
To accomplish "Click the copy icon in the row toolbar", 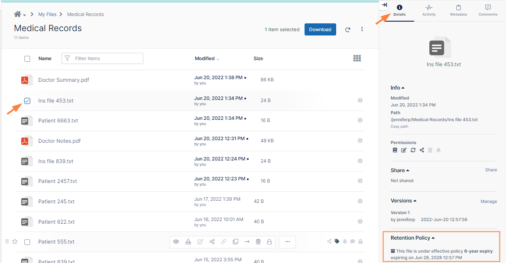I will [235, 242].
